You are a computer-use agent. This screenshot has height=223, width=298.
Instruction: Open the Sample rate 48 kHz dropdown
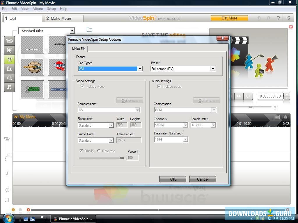click(x=203, y=125)
